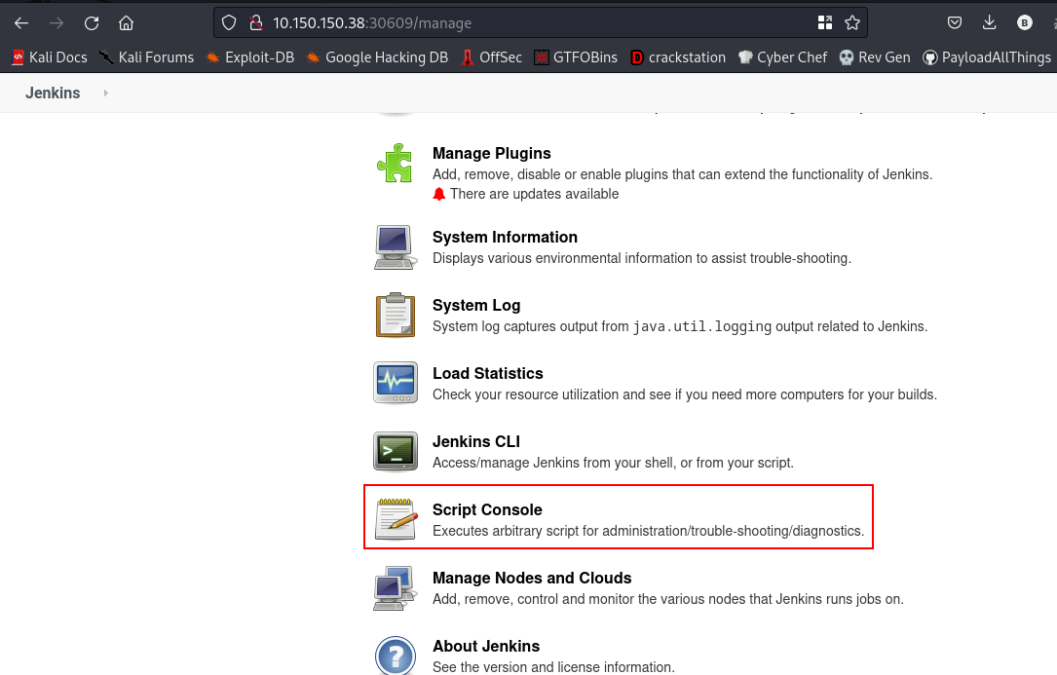
Task: Click the Jenkins CLI terminal icon
Action: pyautogui.click(x=395, y=451)
